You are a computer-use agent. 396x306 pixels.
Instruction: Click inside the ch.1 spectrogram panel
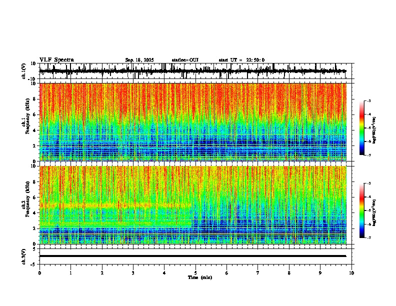192,122
